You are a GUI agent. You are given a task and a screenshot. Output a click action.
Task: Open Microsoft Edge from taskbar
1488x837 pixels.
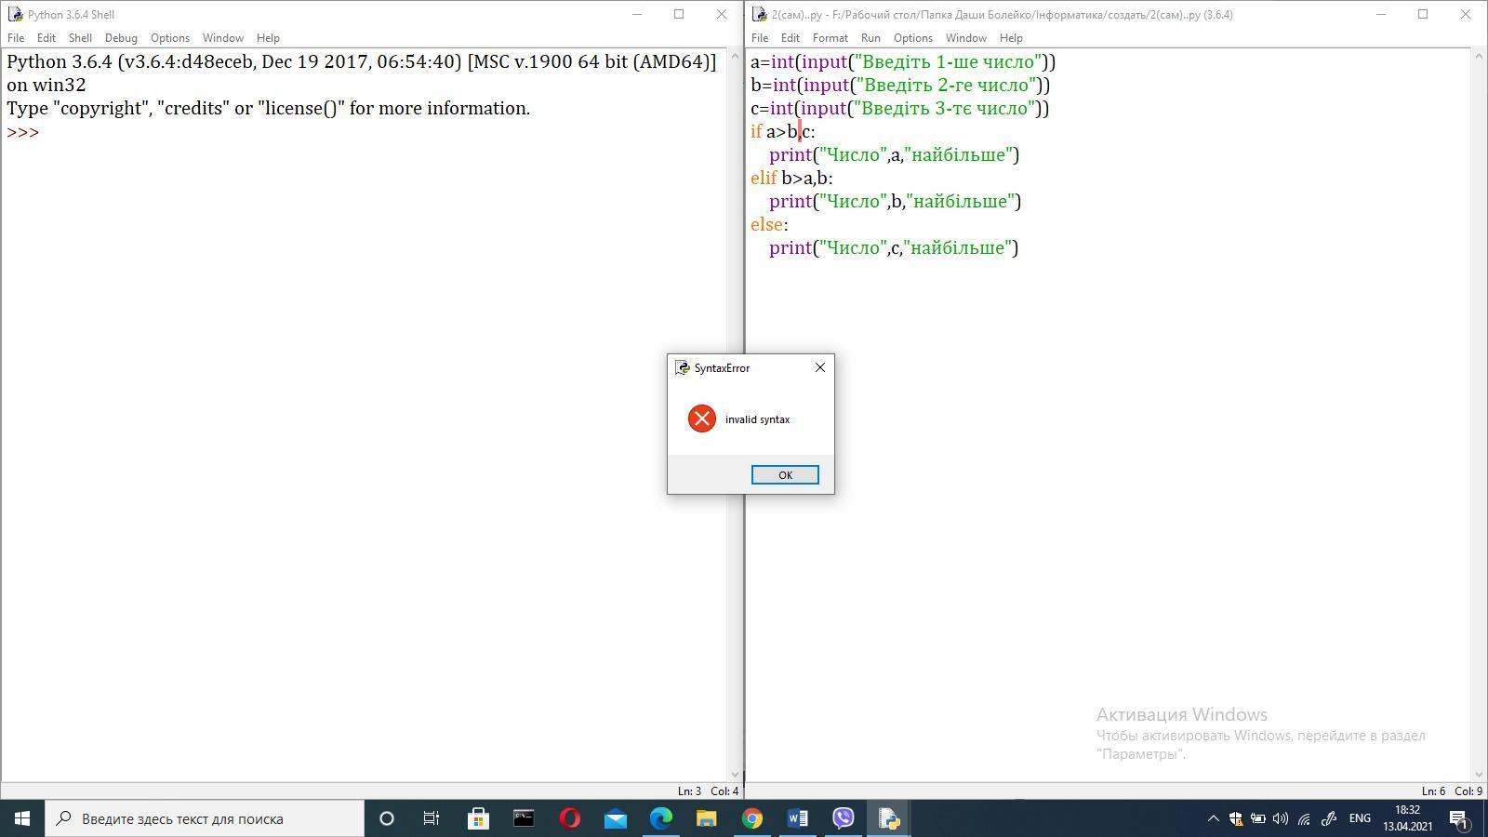coord(660,818)
